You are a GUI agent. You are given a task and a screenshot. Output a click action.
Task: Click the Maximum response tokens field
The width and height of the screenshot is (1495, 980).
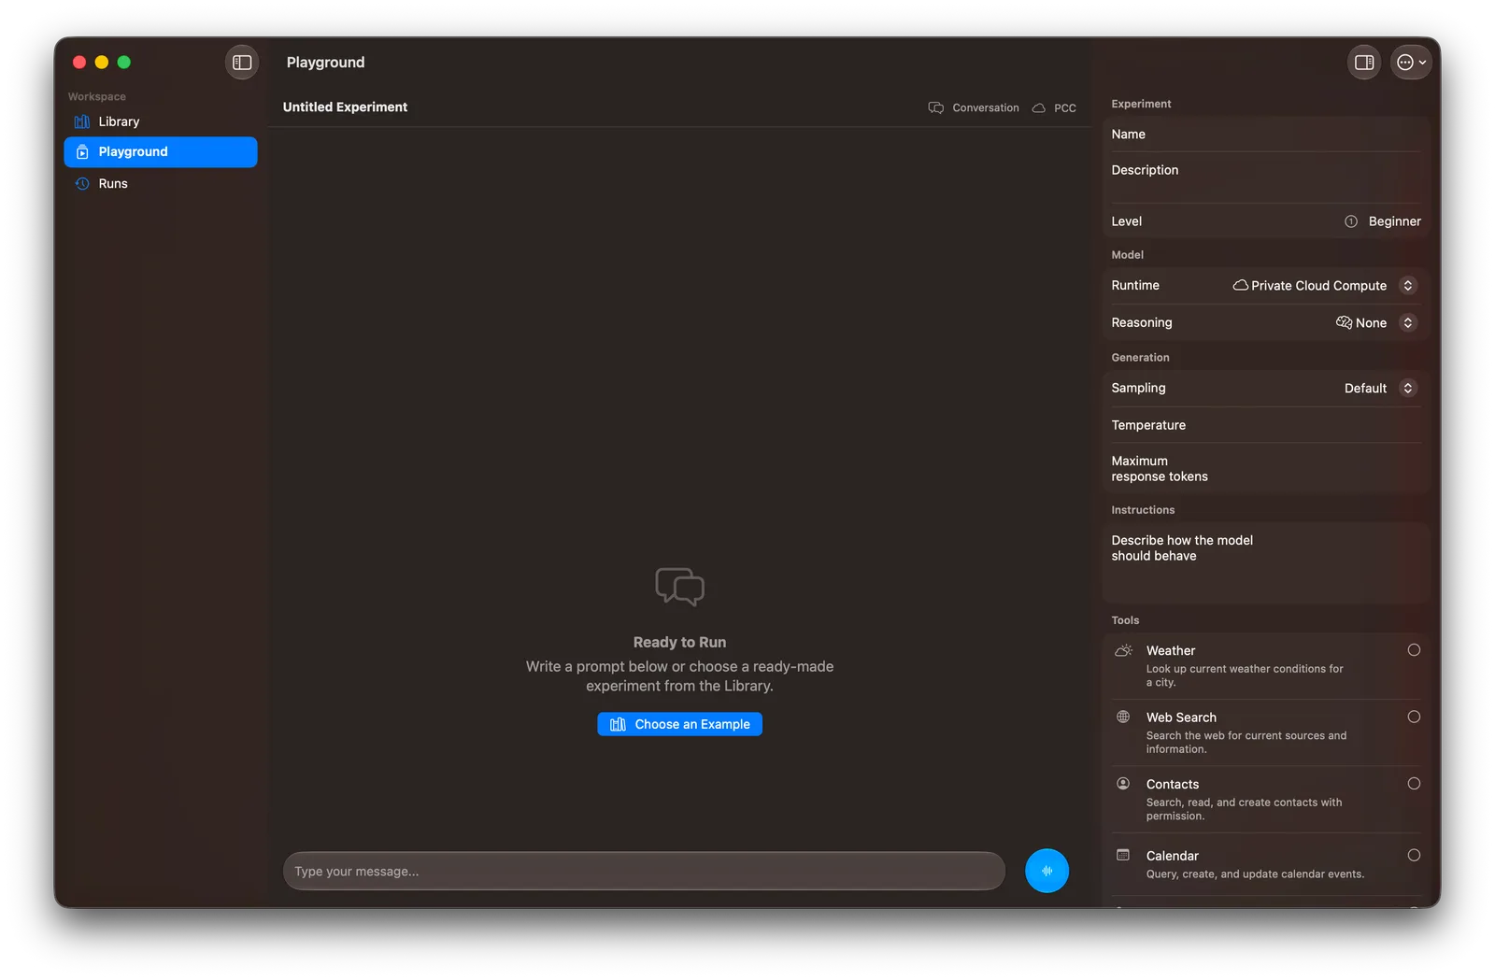[x=1266, y=469]
